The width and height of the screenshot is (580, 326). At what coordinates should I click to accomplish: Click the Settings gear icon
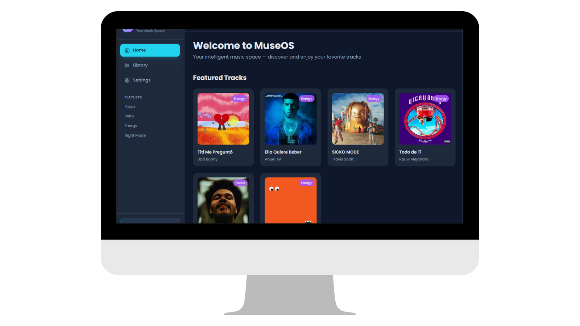tap(127, 80)
